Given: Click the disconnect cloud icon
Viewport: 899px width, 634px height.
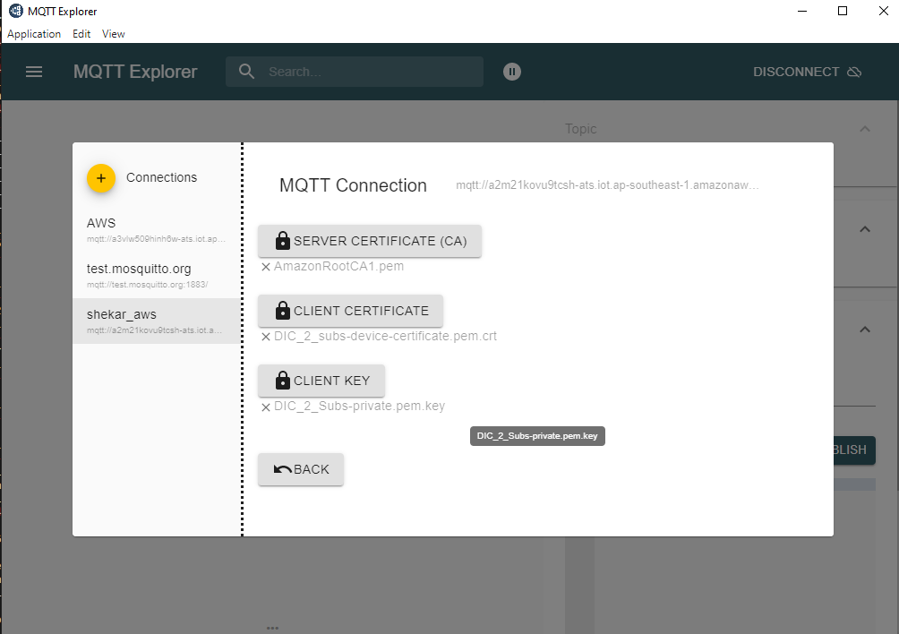Looking at the screenshot, I should click(x=855, y=71).
